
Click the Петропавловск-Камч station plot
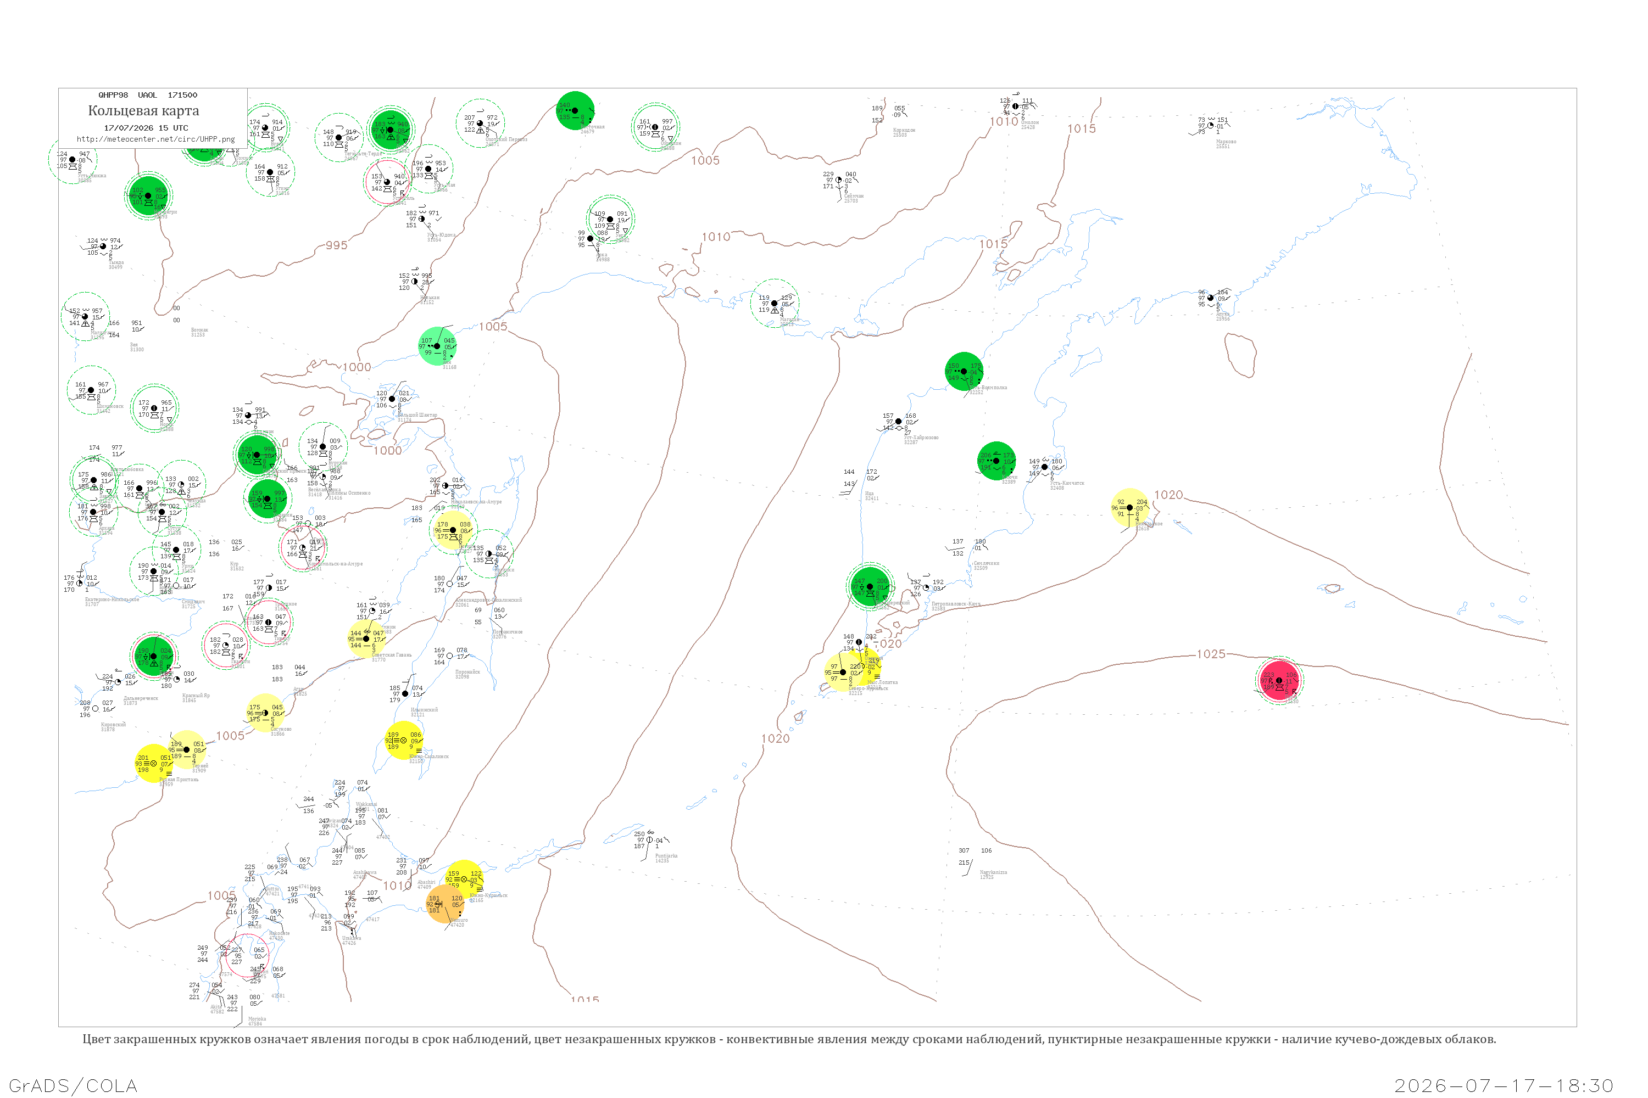(926, 588)
